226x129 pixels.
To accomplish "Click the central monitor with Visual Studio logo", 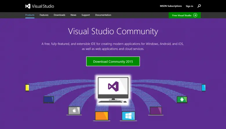I will pos(113,90).
